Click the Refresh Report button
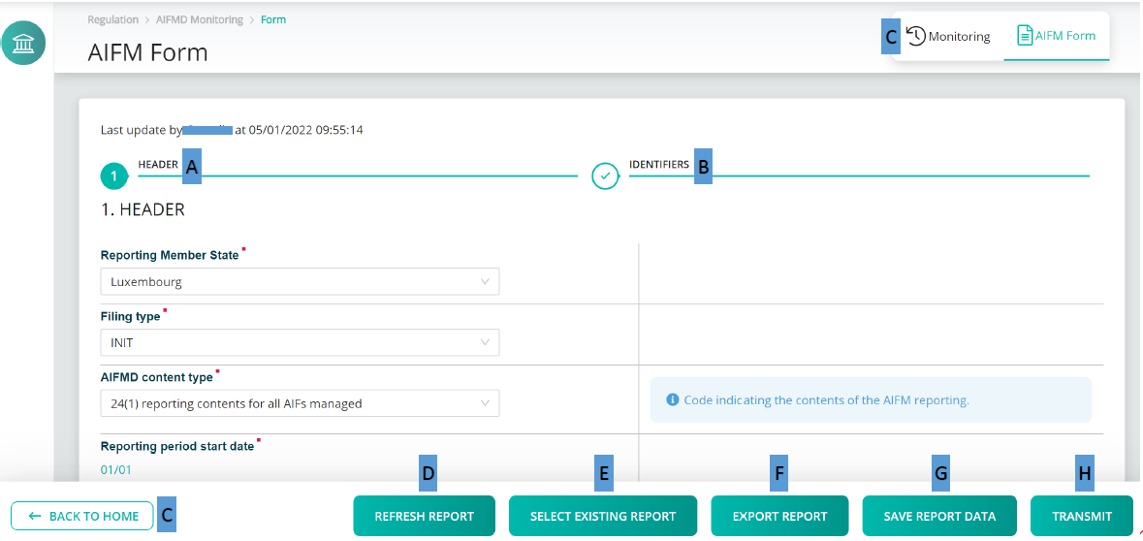This screenshot has height=541, width=1143. (x=425, y=516)
